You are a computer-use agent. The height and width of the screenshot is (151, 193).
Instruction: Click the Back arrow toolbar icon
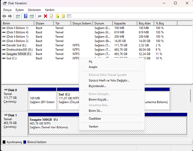4,16
